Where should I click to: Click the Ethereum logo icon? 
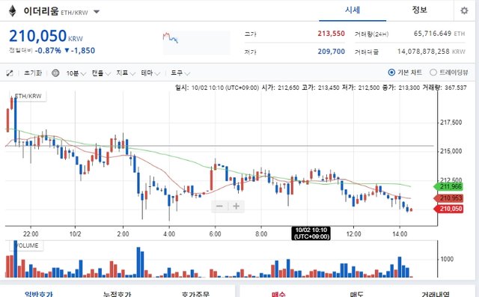[x=12, y=11]
